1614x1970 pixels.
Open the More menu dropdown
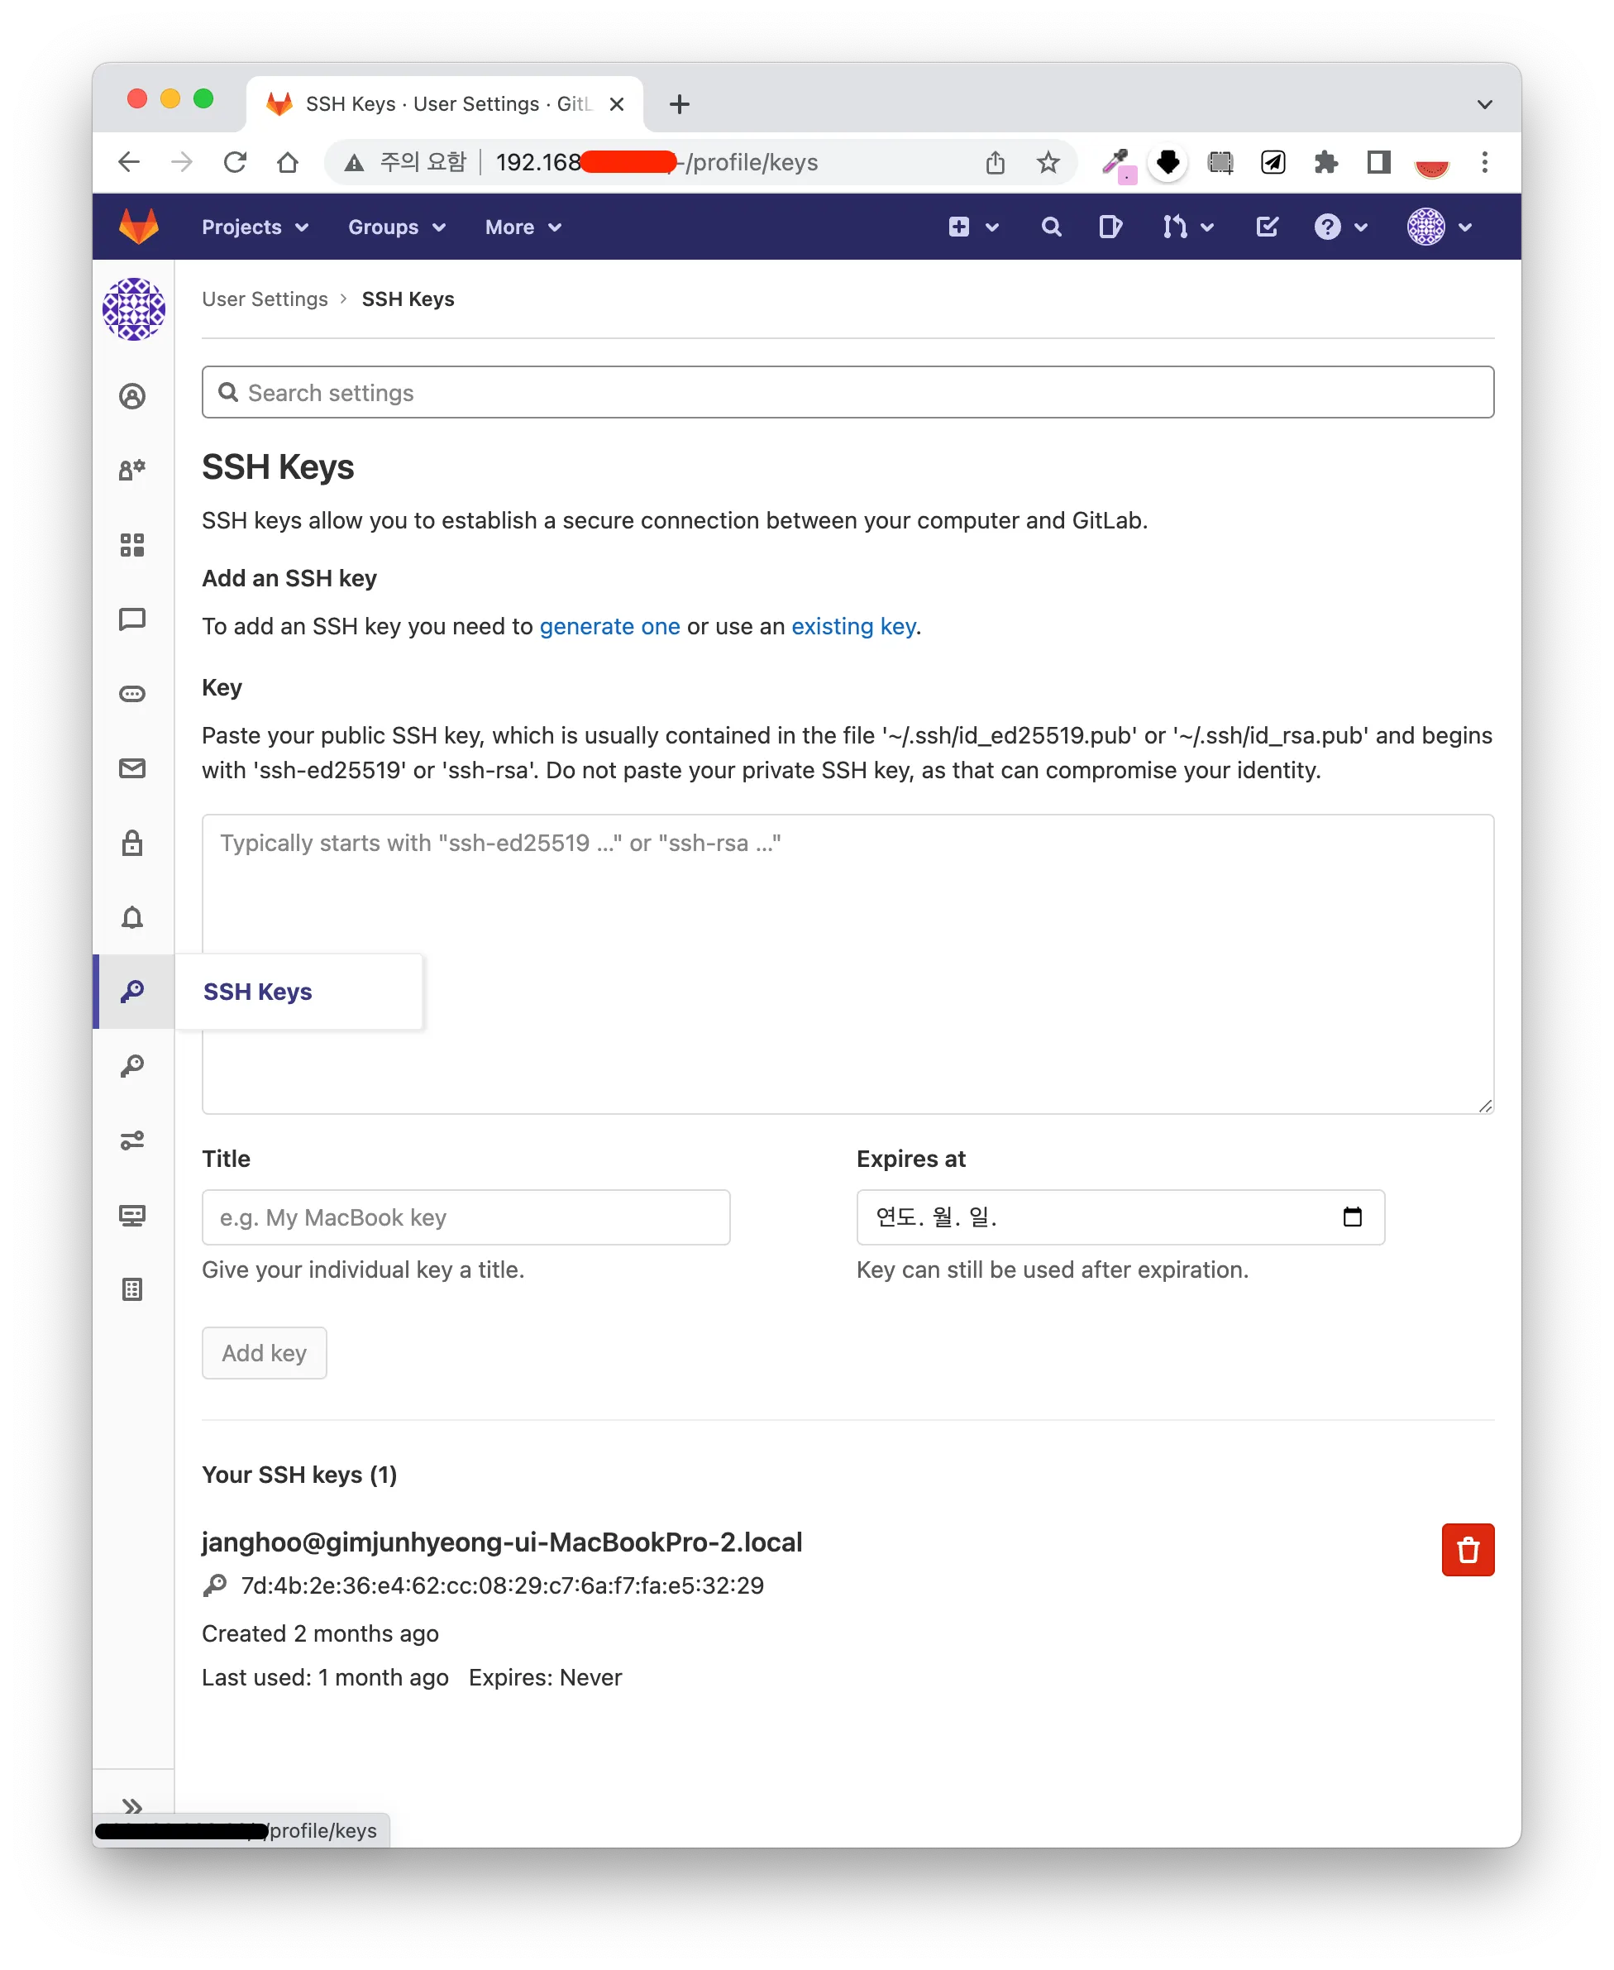523,227
